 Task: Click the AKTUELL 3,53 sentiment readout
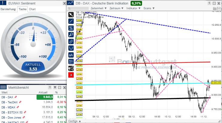click(33, 67)
